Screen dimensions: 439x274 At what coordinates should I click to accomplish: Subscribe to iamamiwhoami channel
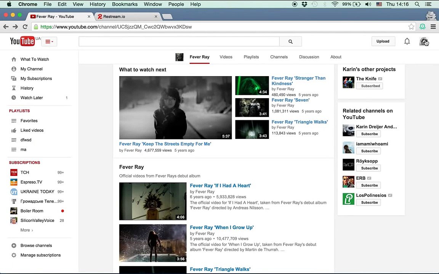coord(368,151)
